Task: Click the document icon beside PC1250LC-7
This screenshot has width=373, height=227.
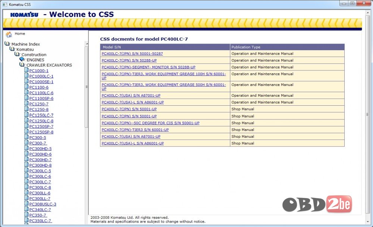Action: (x=26, y=115)
